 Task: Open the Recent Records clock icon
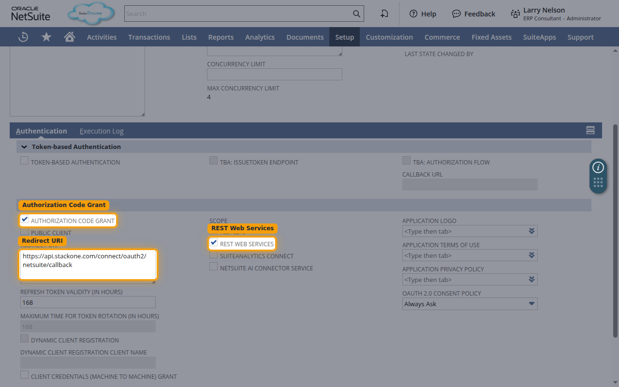click(23, 37)
